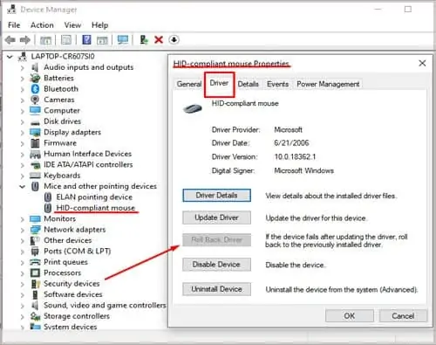Click the download arrow circle toolbar icon
Viewport: 436px width, 345px height.
click(x=174, y=39)
